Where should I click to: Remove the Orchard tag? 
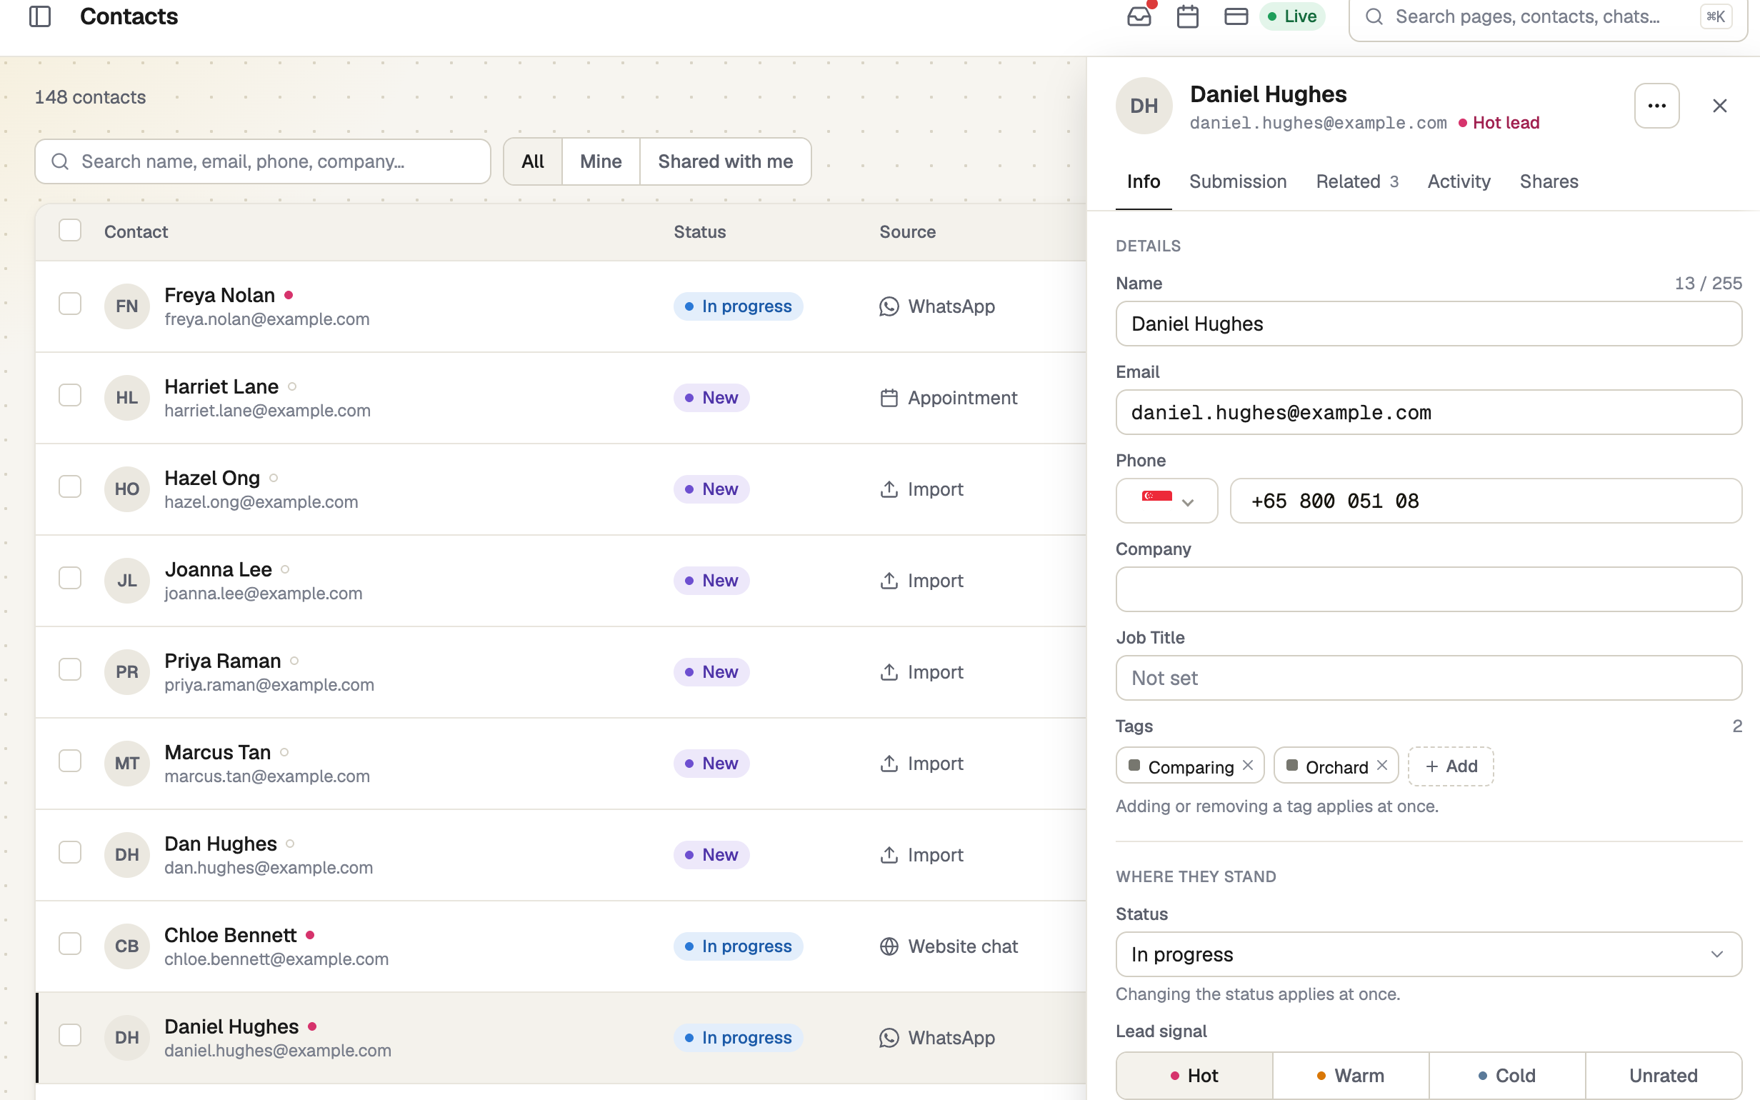[x=1382, y=765]
